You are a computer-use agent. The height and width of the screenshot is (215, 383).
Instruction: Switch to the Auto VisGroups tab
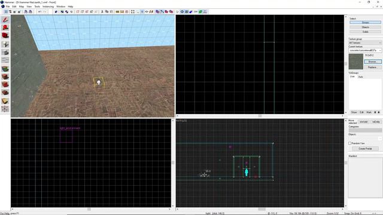(x=360, y=76)
